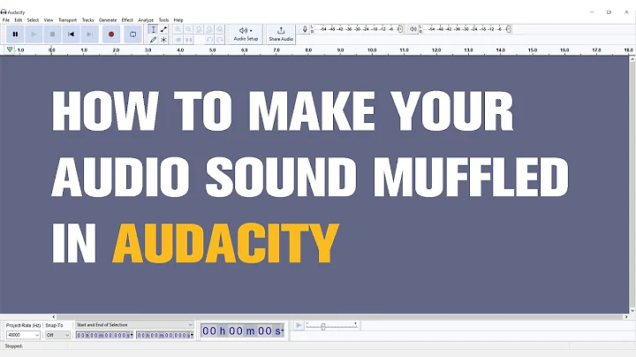
Task: Click the selection end time field
Action: pos(164,335)
